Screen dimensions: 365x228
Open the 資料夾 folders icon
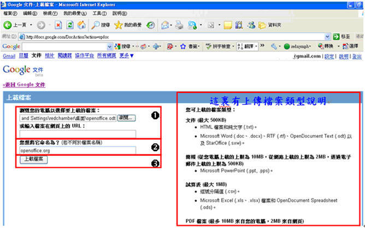[x=270, y=25]
